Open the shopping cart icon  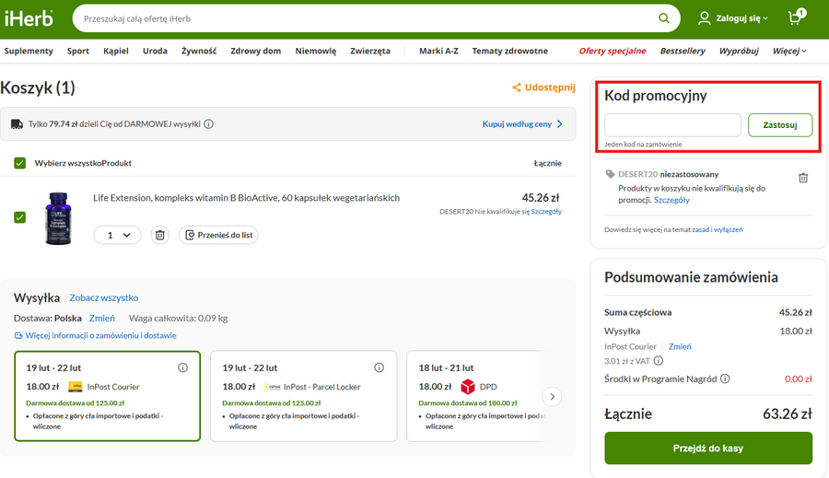[796, 18]
